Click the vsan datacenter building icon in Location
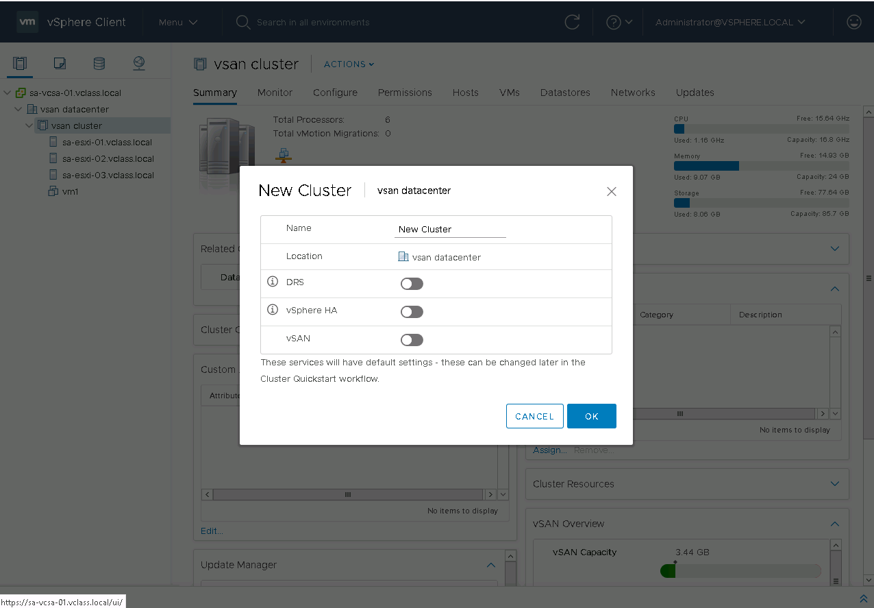 pyautogui.click(x=403, y=256)
